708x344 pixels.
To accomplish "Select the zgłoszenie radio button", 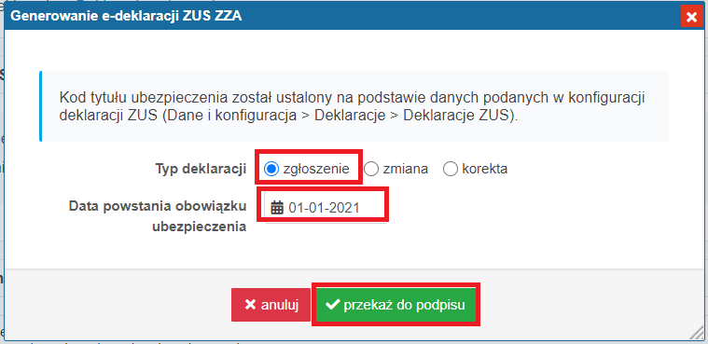I will [271, 169].
